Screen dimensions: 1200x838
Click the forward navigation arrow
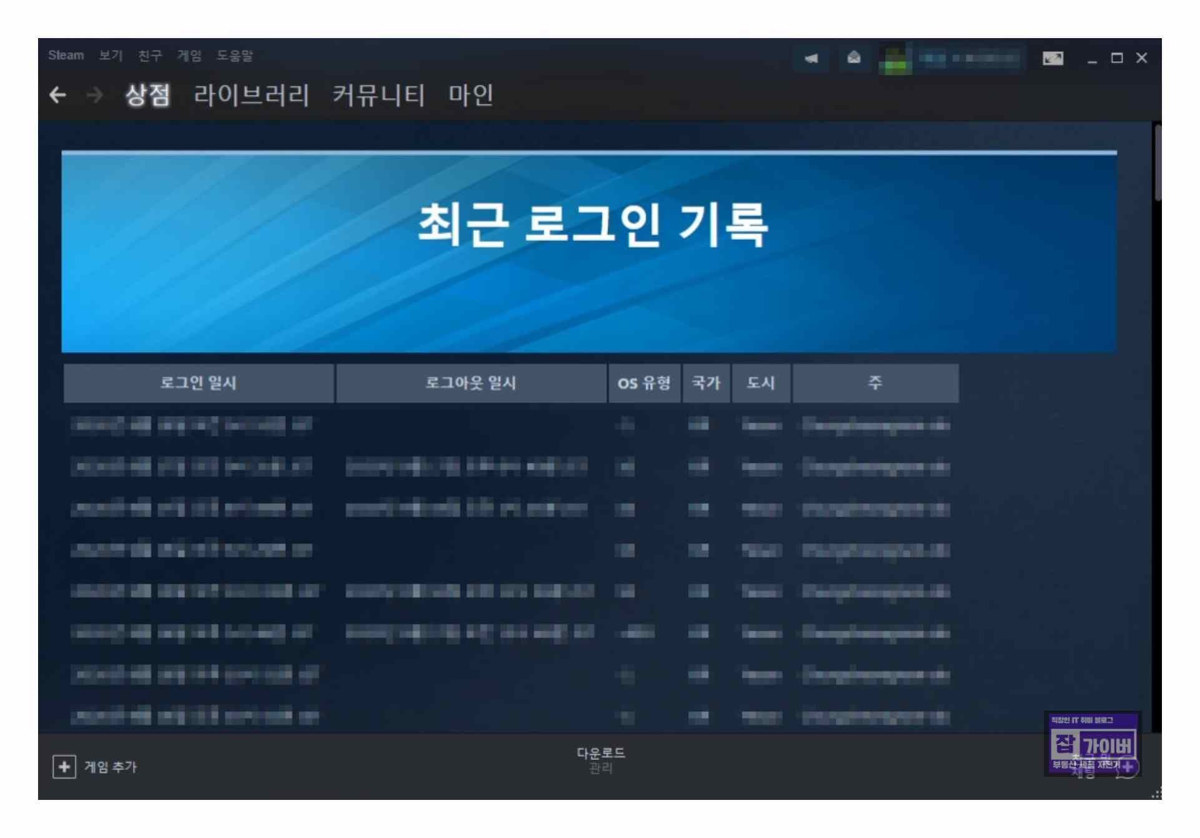point(95,95)
